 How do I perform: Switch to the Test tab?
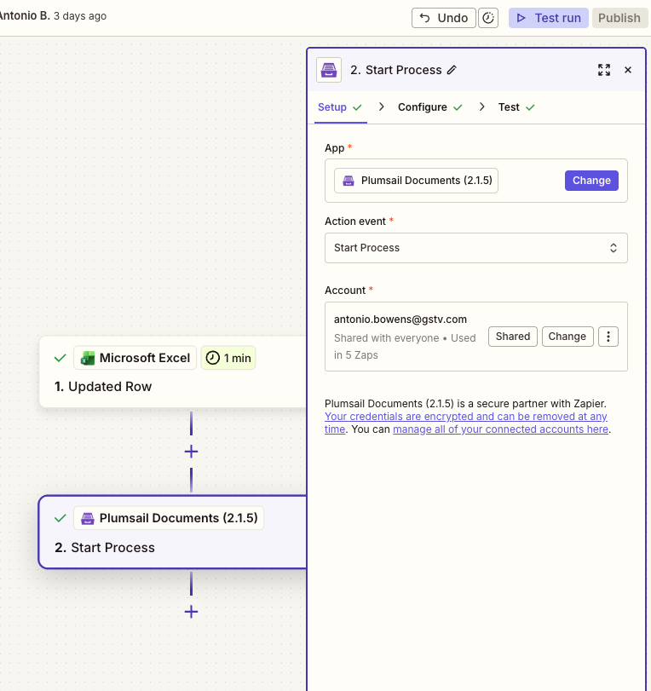[x=509, y=107]
